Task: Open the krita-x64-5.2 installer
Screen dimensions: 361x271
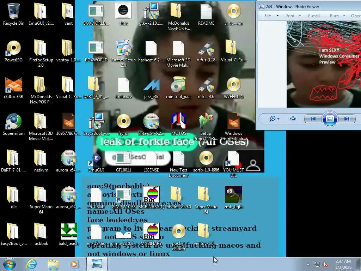Action: tap(151, 124)
